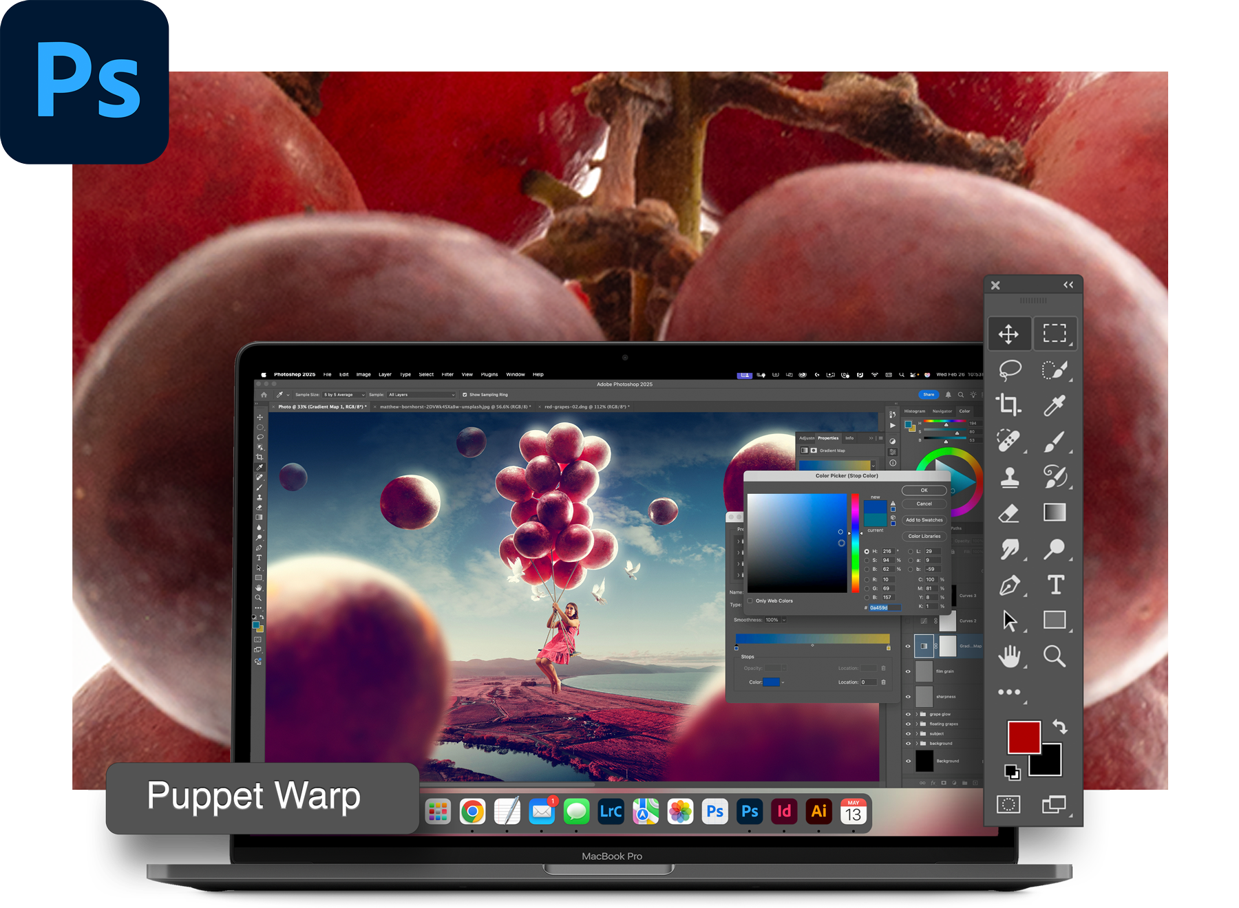Image resolution: width=1239 pixels, height=908 pixels.
Task: Click the red foreground color swatch
Action: coord(1024,737)
